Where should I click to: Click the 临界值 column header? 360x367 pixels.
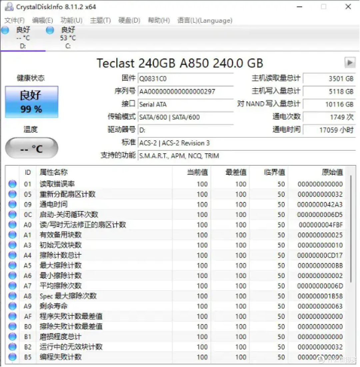pyautogui.click(x=269, y=172)
